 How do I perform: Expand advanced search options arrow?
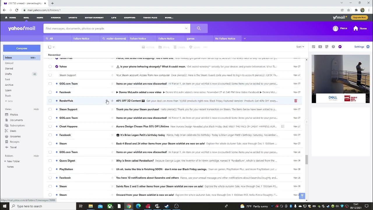click(186, 28)
